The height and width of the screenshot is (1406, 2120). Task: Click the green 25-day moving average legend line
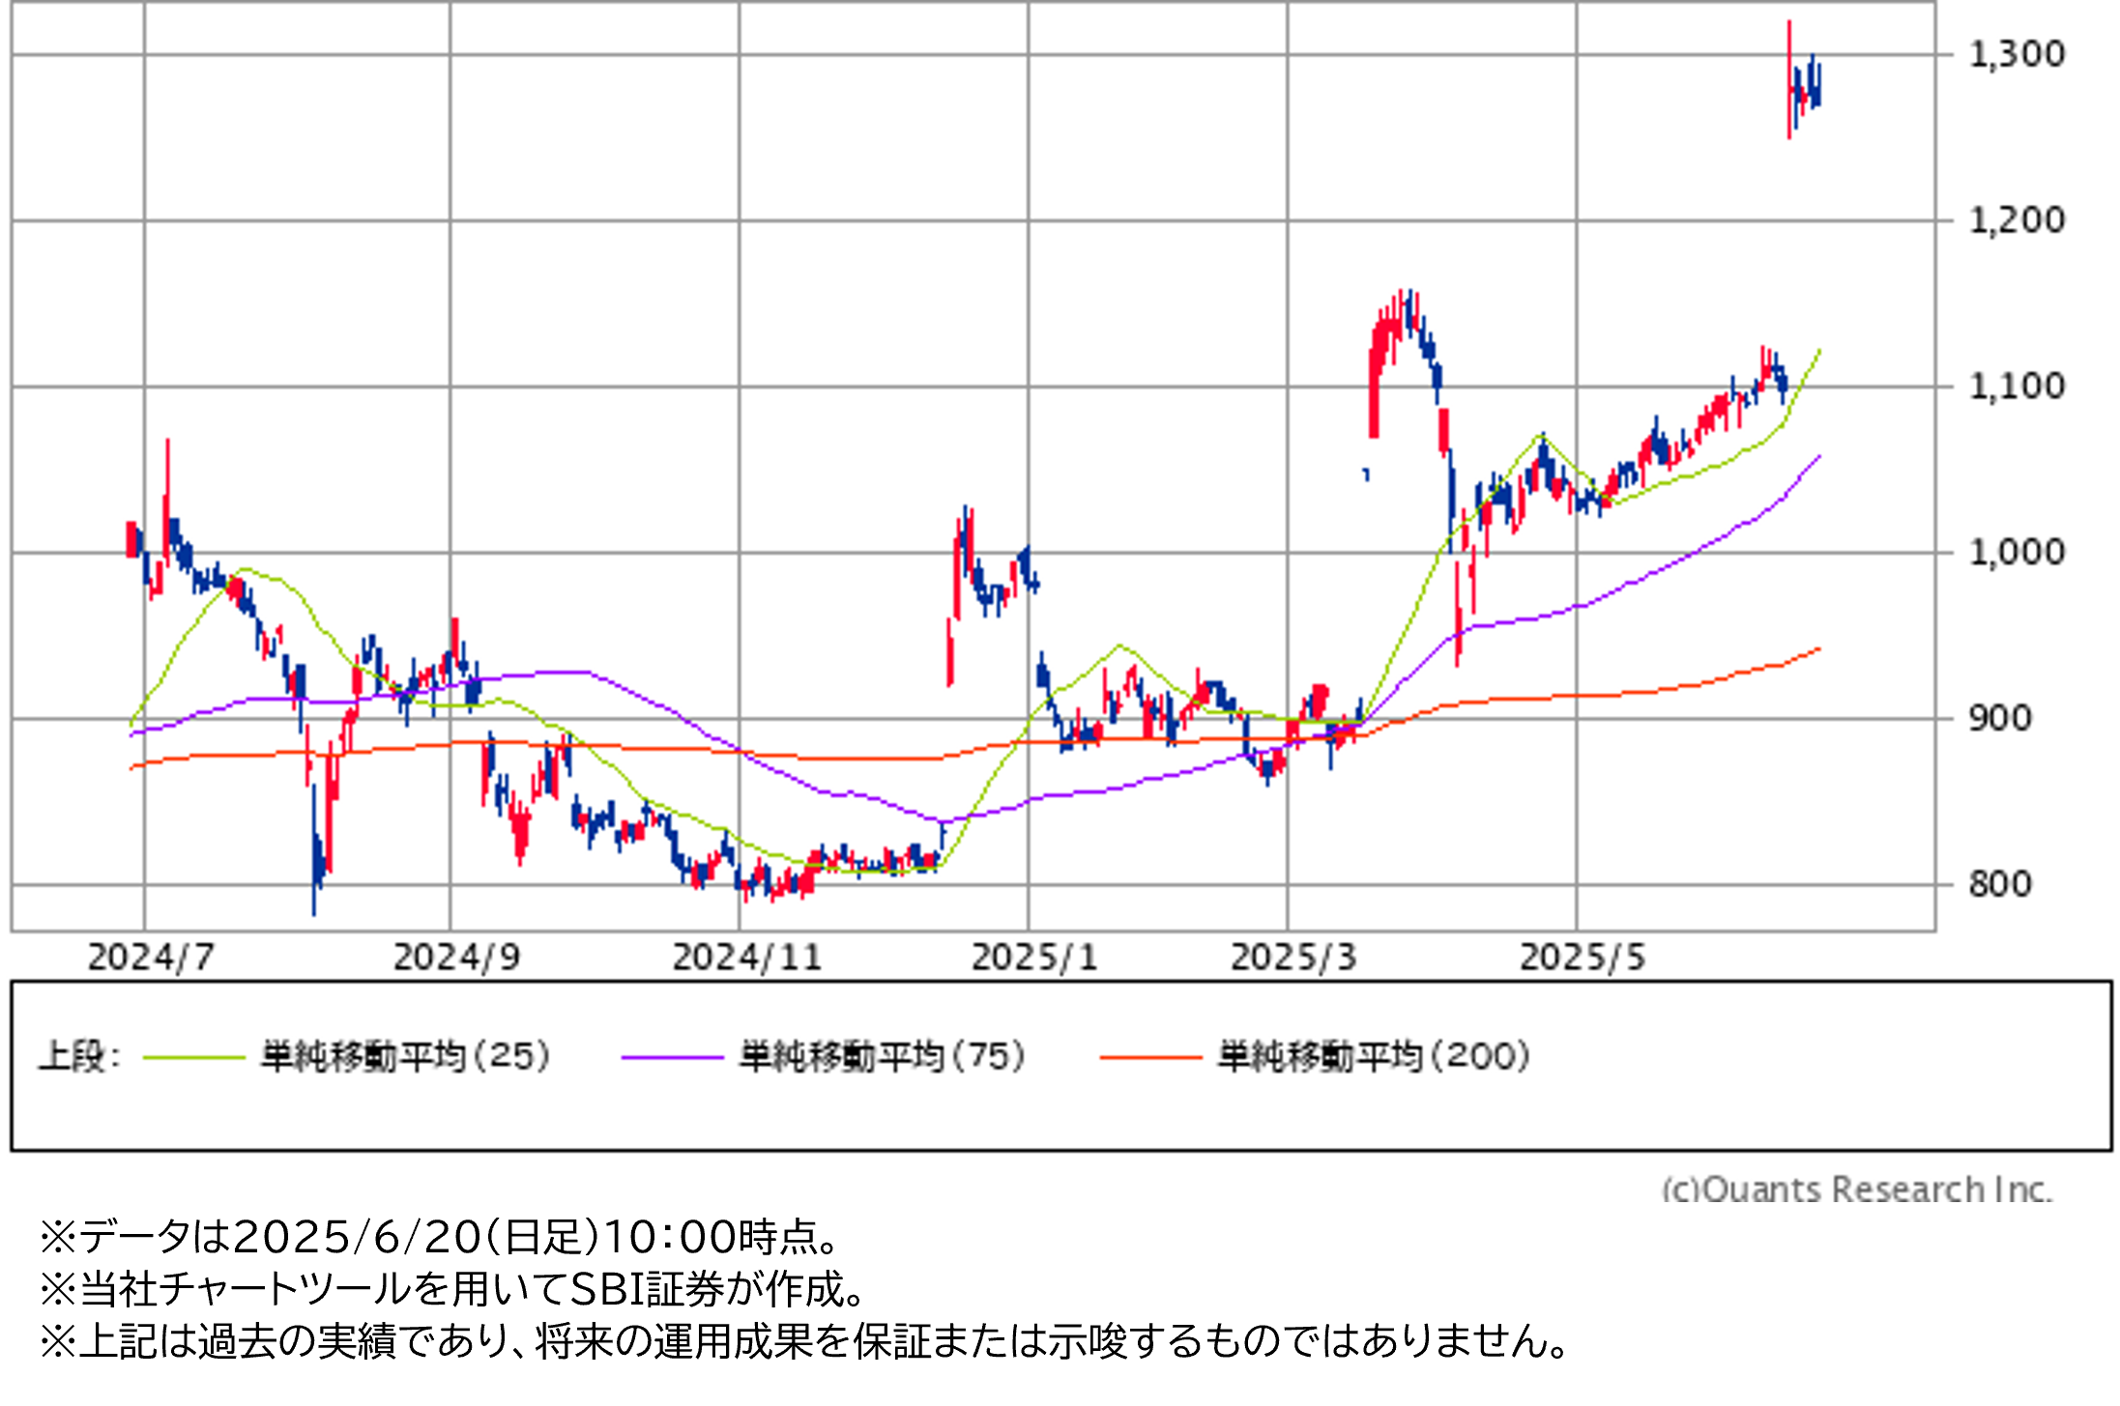tap(193, 1058)
